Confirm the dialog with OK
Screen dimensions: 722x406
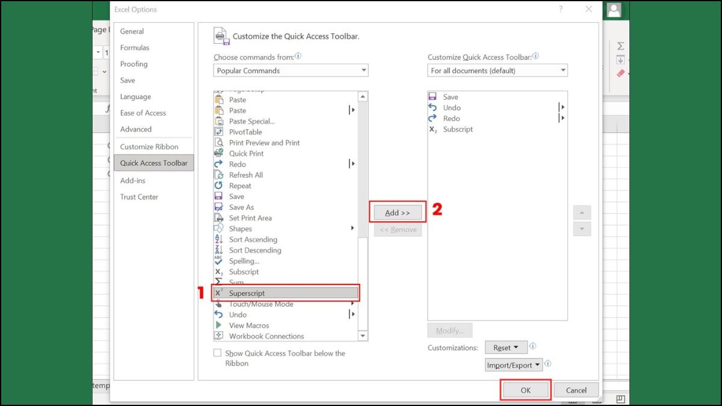pos(525,390)
